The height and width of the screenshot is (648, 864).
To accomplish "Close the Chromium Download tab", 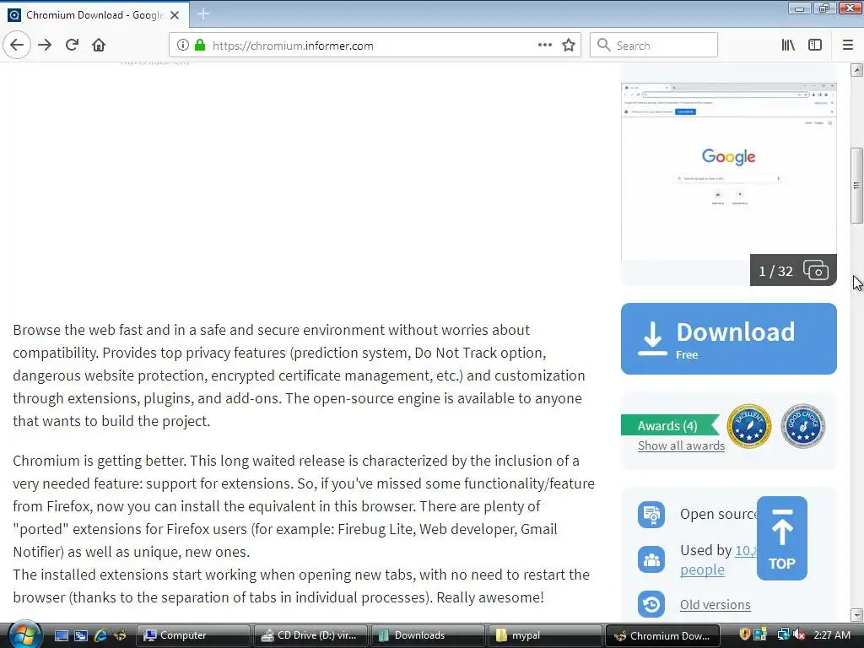I will (x=175, y=15).
